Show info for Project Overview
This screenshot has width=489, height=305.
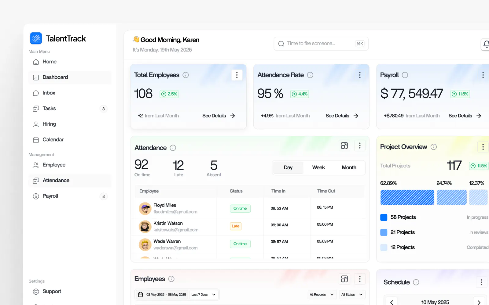click(x=434, y=147)
